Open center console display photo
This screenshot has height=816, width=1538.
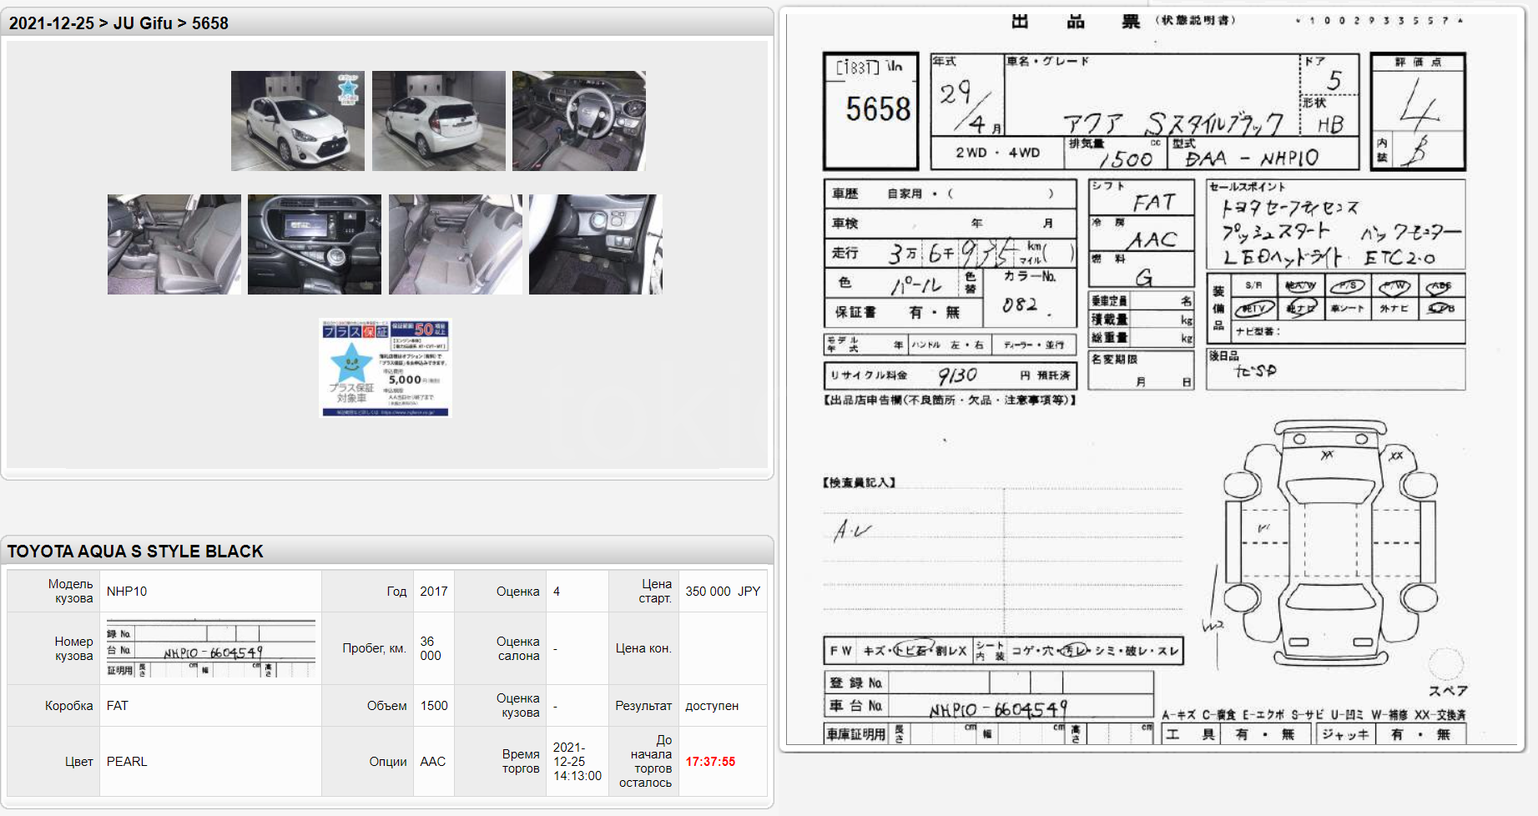(x=315, y=244)
